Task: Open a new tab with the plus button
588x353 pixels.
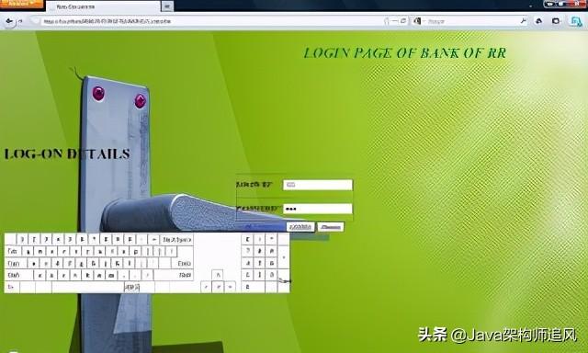Action: [x=167, y=6]
